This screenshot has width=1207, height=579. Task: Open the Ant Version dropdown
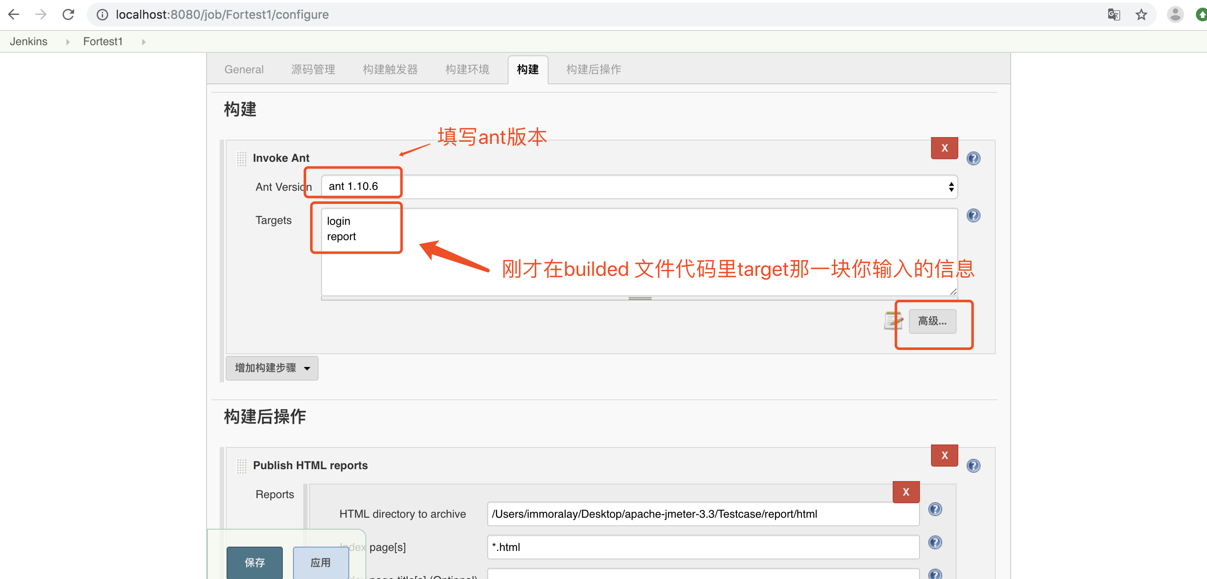click(x=639, y=187)
